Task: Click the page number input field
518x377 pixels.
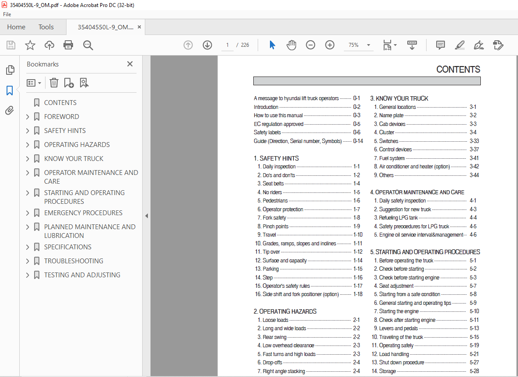Action: [x=227, y=45]
